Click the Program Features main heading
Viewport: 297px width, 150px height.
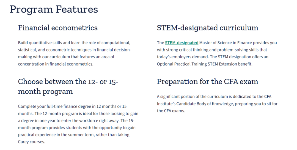click(x=54, y=9)
